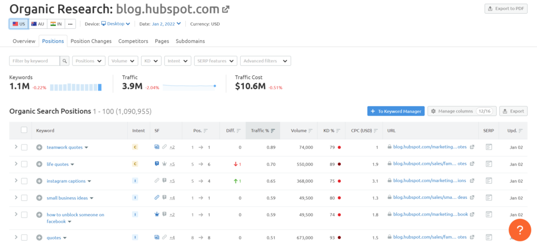This screenshot has height=246, width=537.
Task: Select the AU database toggle
Action: 38,24
